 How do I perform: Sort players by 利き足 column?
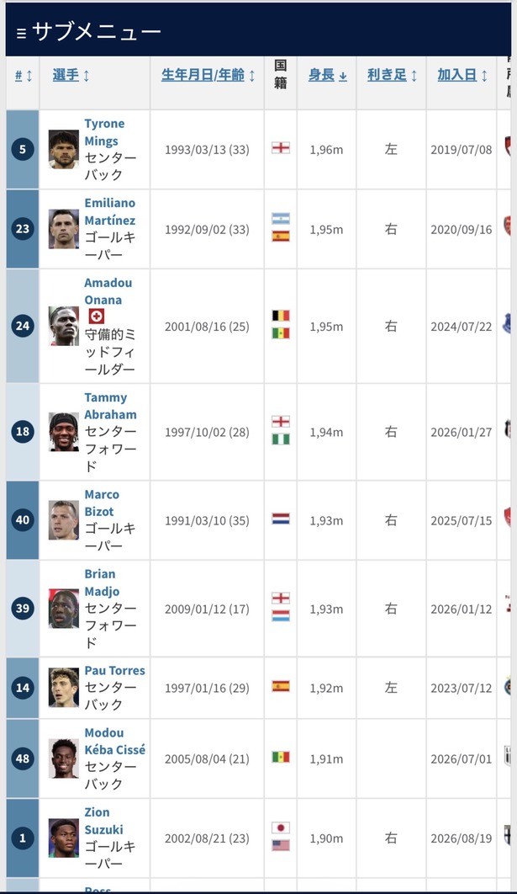[x=392, y=75]
